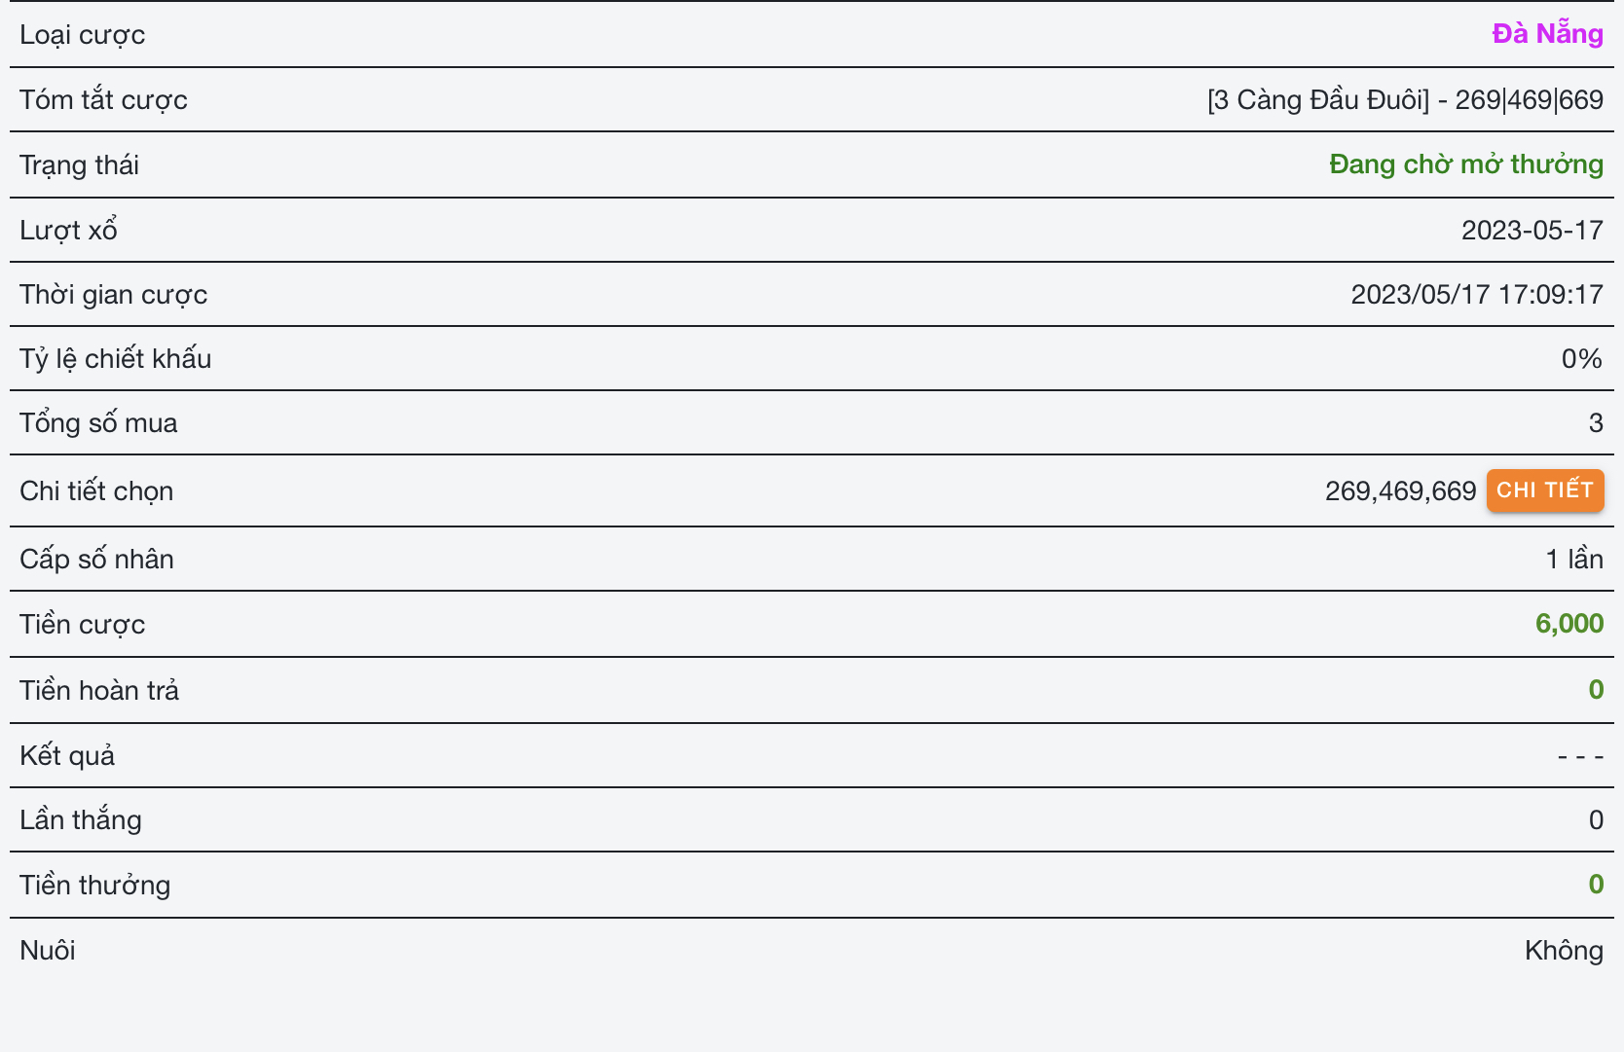Select the Tổng số mua label
Image resolution: width=1624 pixels, height=1052 pixels.
tap(98, 423)
